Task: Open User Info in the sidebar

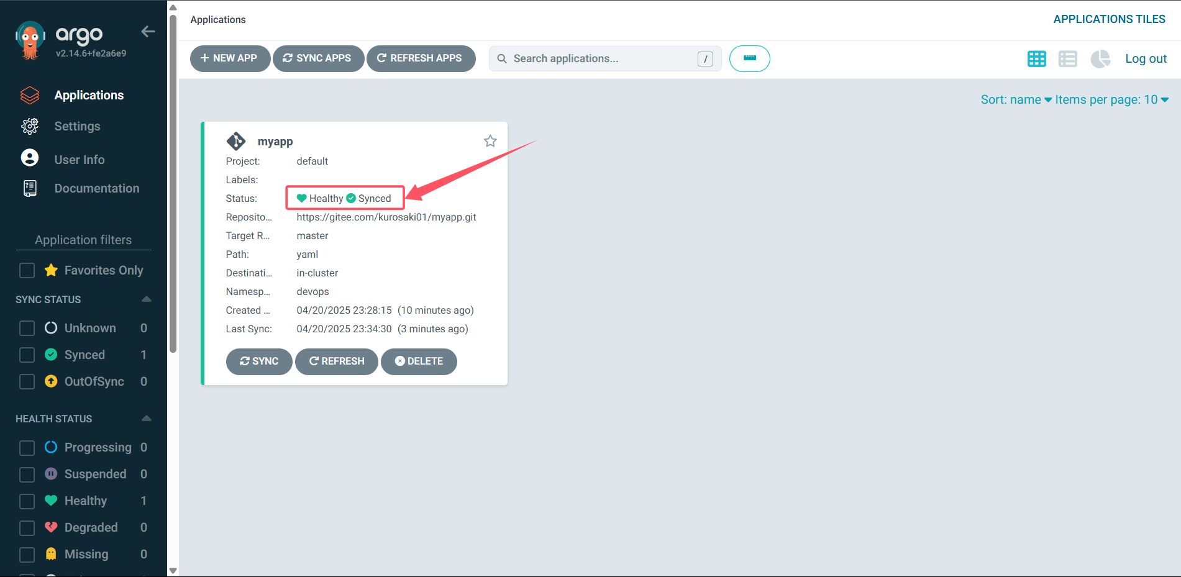Action: [x=80, y=160]
